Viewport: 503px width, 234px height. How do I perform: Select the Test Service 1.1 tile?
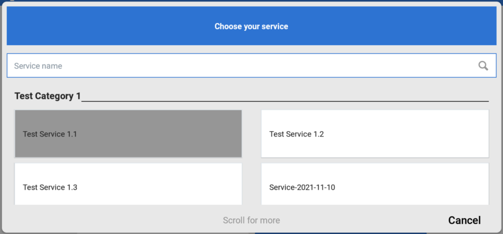128,134
